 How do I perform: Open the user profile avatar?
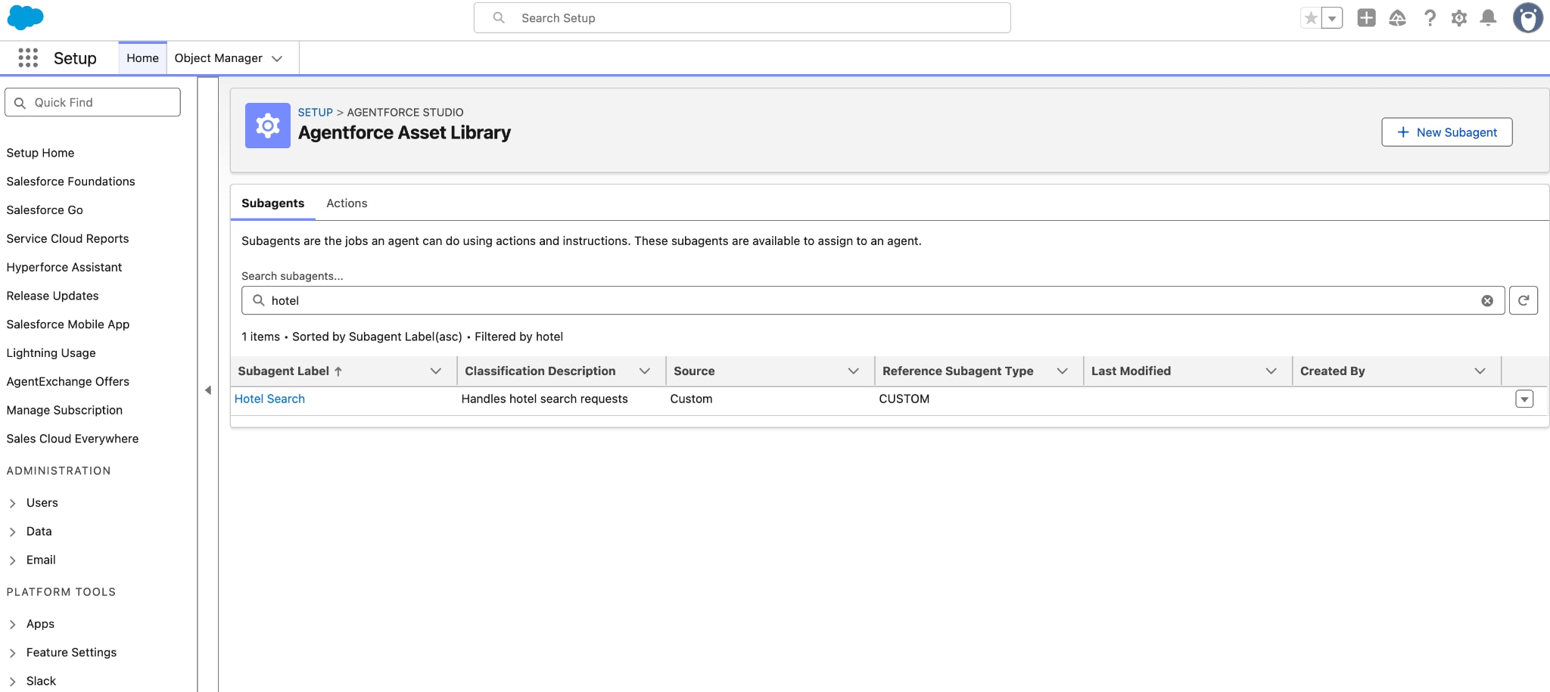pyautogui.click(x=1527, y=18)
